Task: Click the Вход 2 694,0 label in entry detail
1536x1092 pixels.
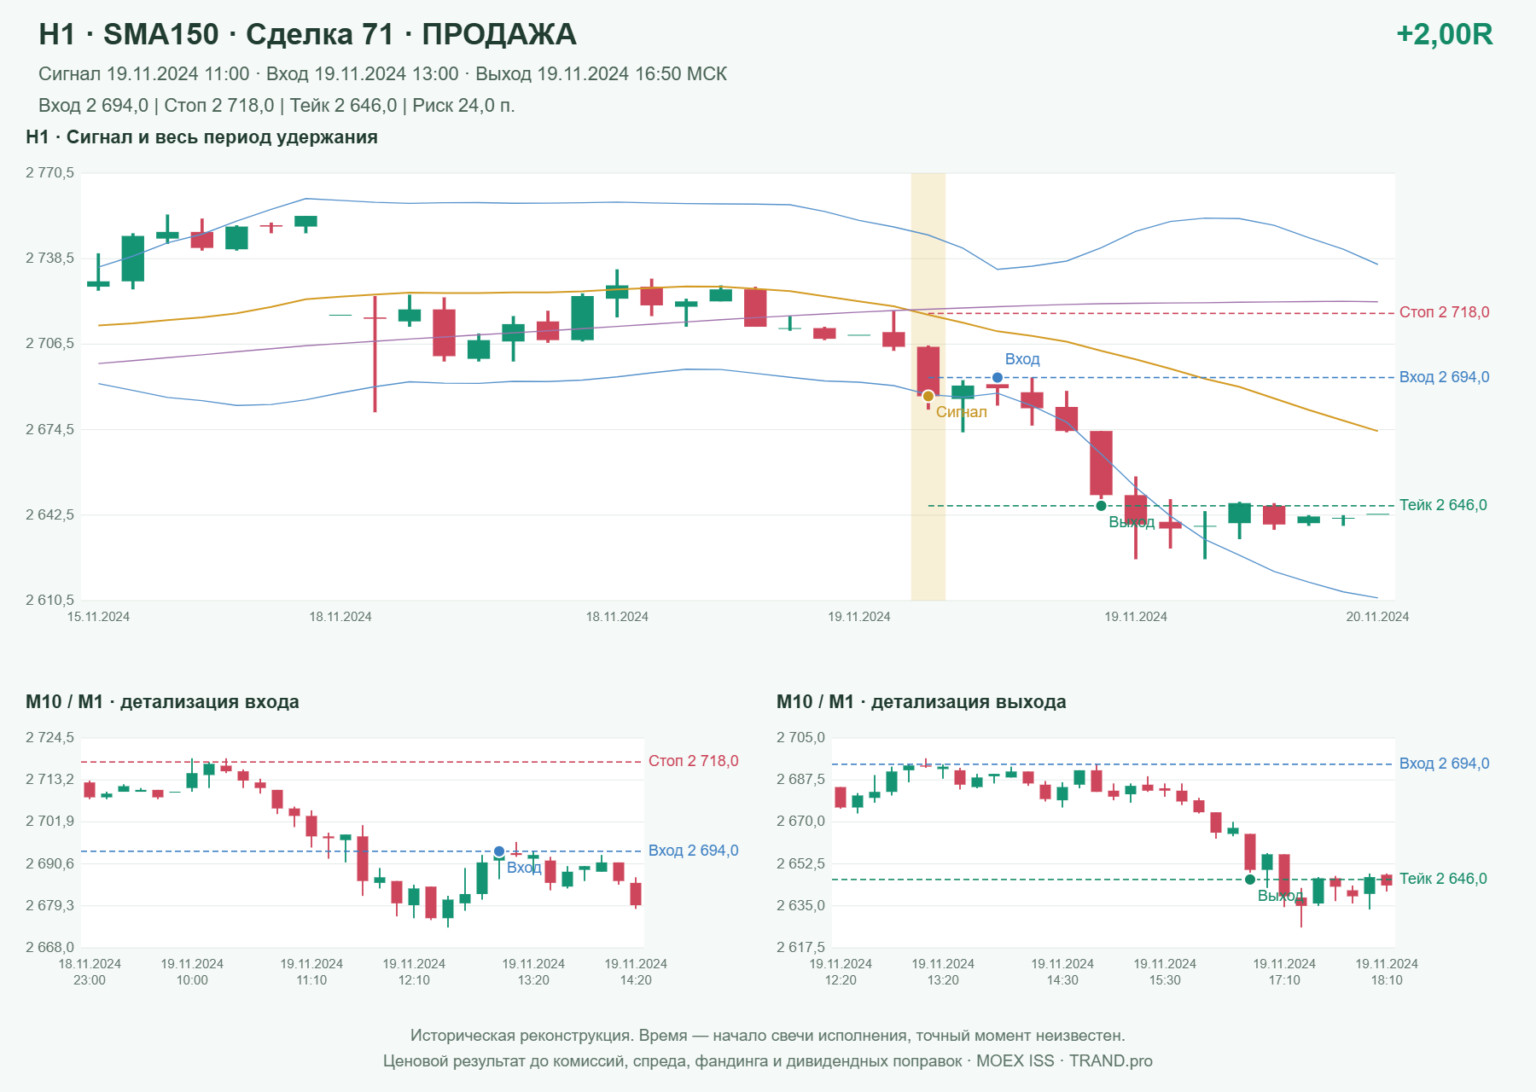Action: [x=693, y=851]
